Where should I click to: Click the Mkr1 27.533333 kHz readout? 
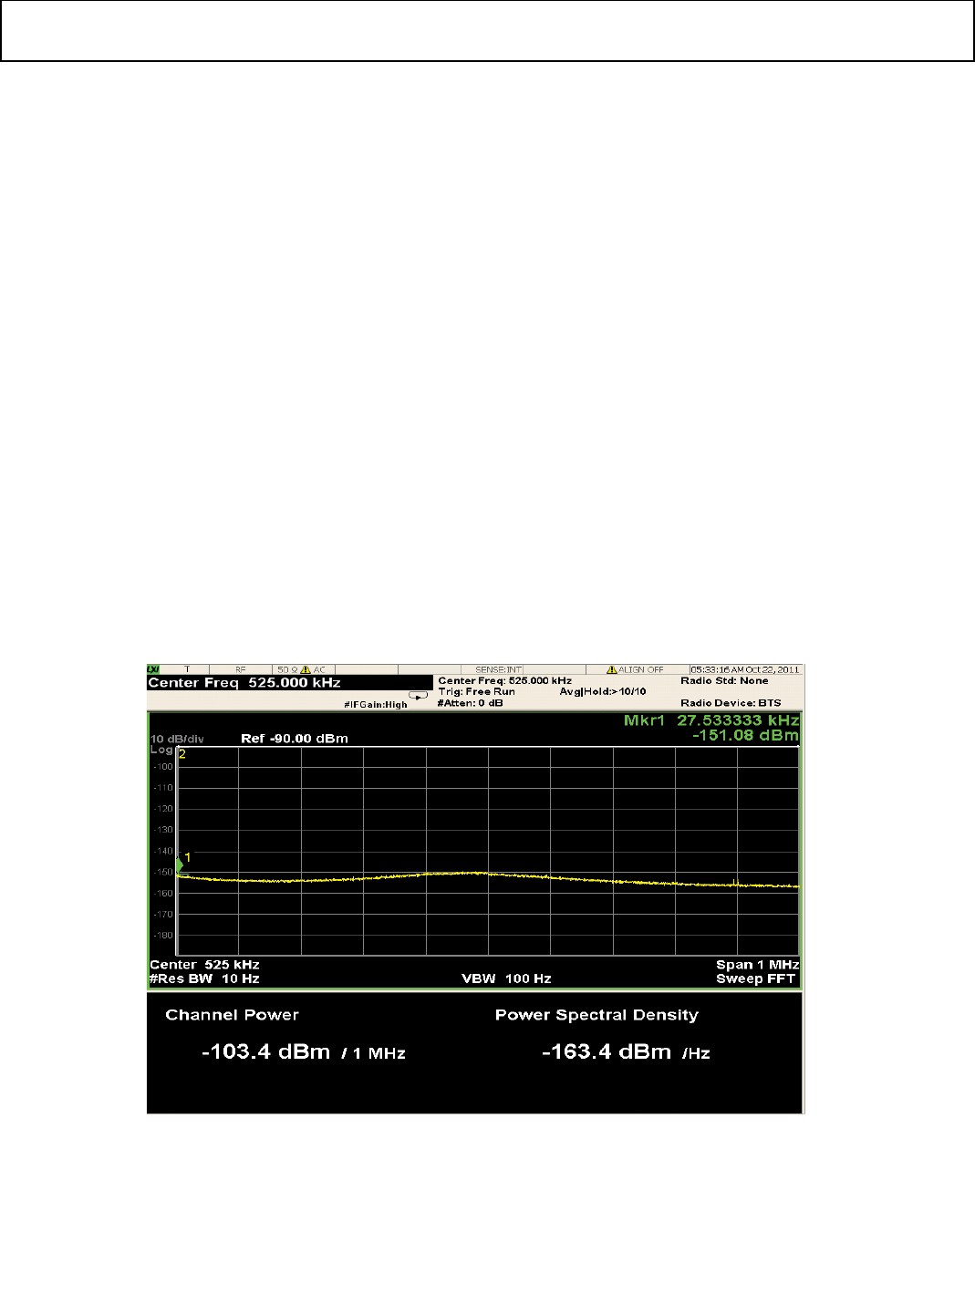pos(711,720)
